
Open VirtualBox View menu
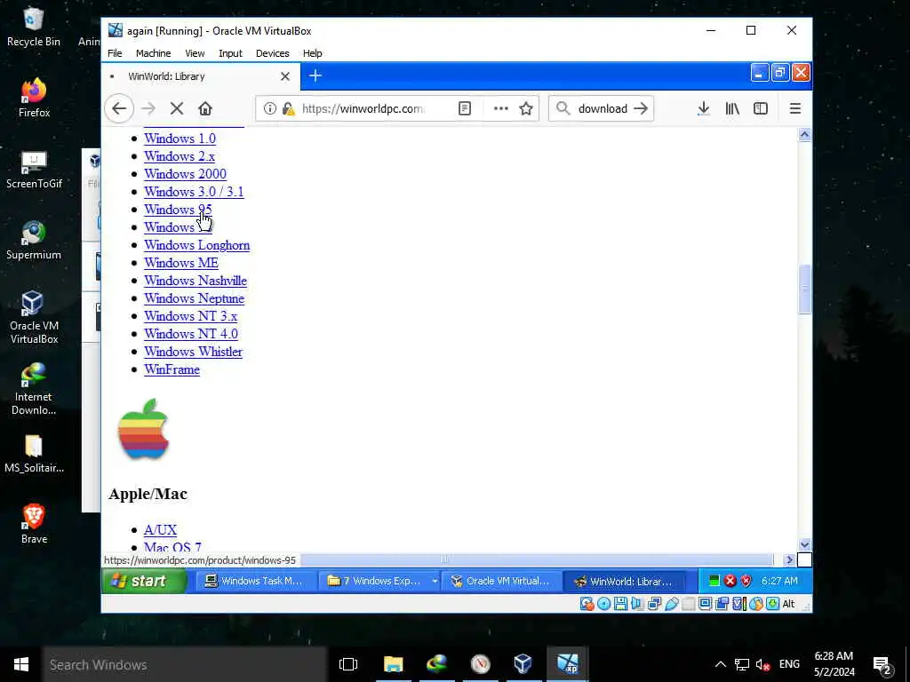pyautogui.click(x=195, y=53)
